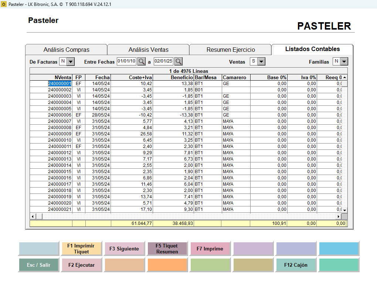377x283 pixels.
Task: Click the FP column header
Action: coord(79,77)
